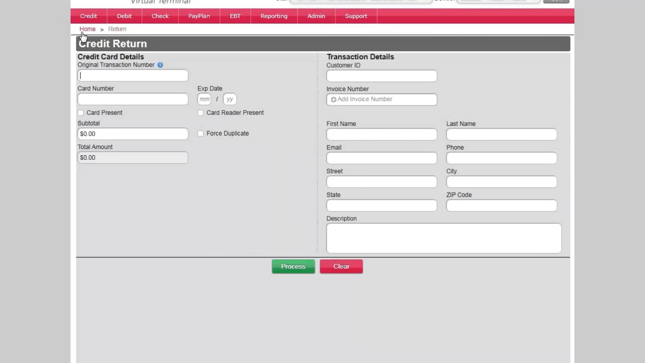Click into the Customer ID field
The height and width of the screenshot is (363, 645).
click(x=382, y=76)
